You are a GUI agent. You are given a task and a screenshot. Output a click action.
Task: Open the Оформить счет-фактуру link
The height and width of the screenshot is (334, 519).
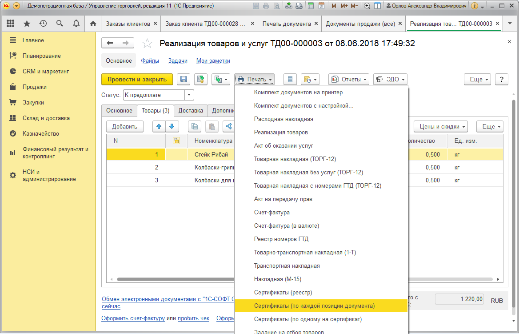click(x=133, y=318)
